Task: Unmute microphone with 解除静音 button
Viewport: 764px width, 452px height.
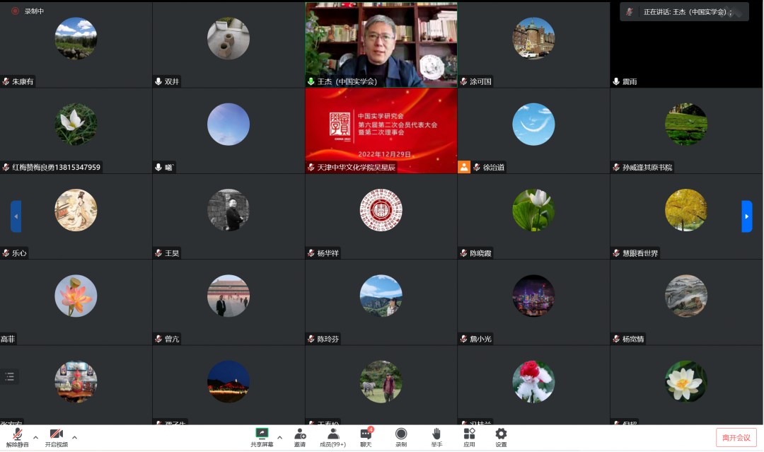Action: coord(17,436)
